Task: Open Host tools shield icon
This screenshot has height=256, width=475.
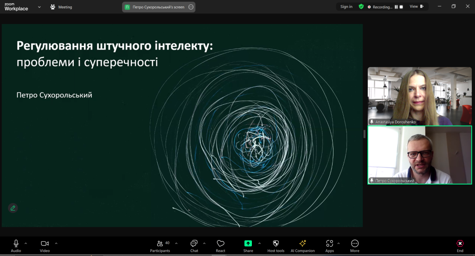Action: 276,243
